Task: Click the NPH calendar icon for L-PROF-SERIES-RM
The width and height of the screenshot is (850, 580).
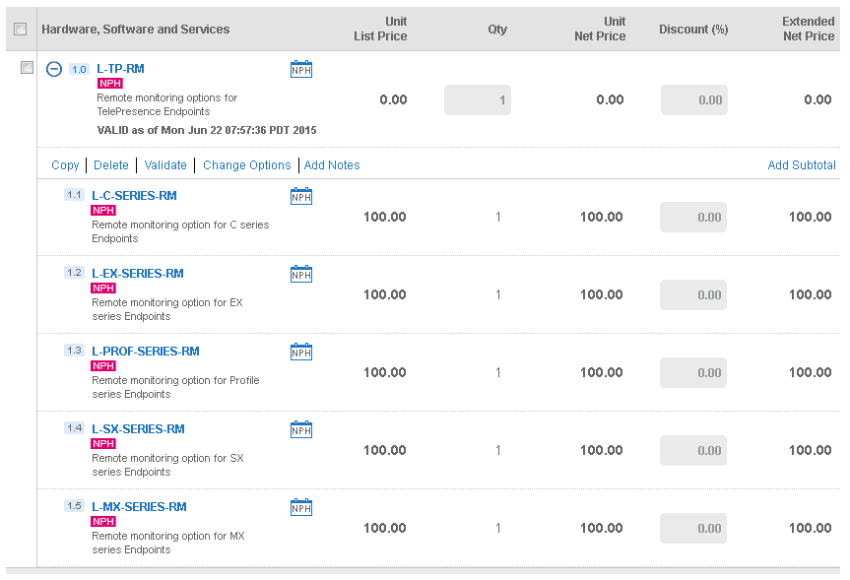Action: pos(301,352)
